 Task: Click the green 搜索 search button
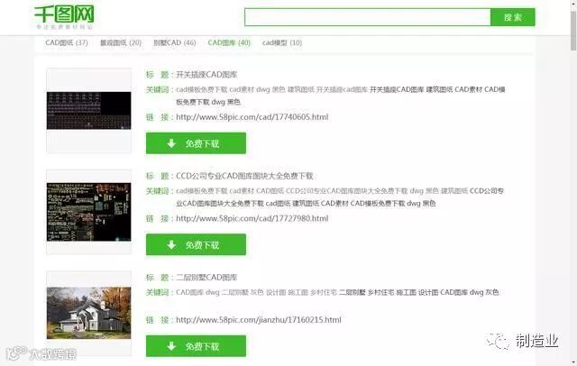coord(513,17)
